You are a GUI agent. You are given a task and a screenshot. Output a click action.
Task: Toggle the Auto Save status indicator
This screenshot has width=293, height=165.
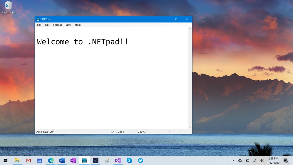tap(45, 132)
